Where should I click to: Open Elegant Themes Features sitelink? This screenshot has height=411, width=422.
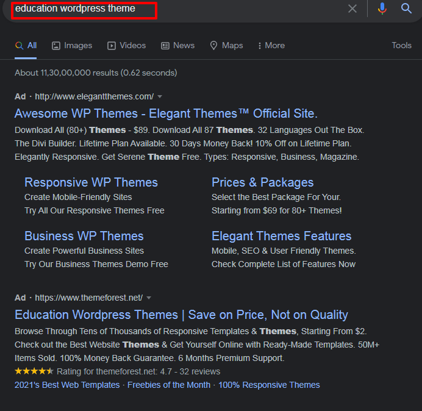pyautogui.click(x=281, y=236)
